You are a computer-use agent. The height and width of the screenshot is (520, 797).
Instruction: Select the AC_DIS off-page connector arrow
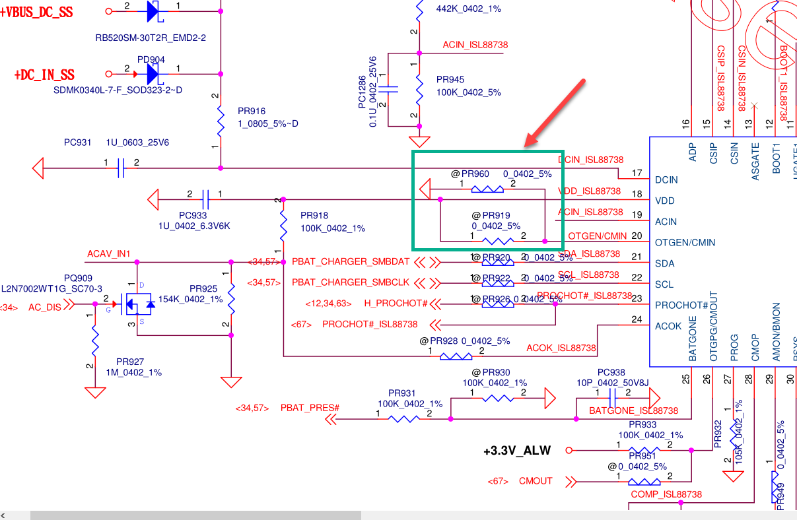(x=70, y=304)
